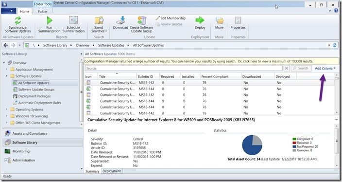Open the Assets and Compliance workspace

[42, 133]
